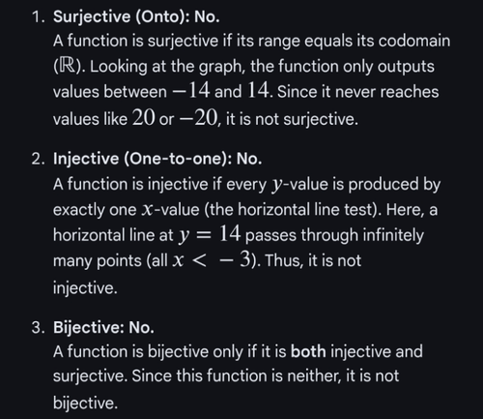Click the list number 3
Viewport: 483px width, 419px height.
click(38, 328)
